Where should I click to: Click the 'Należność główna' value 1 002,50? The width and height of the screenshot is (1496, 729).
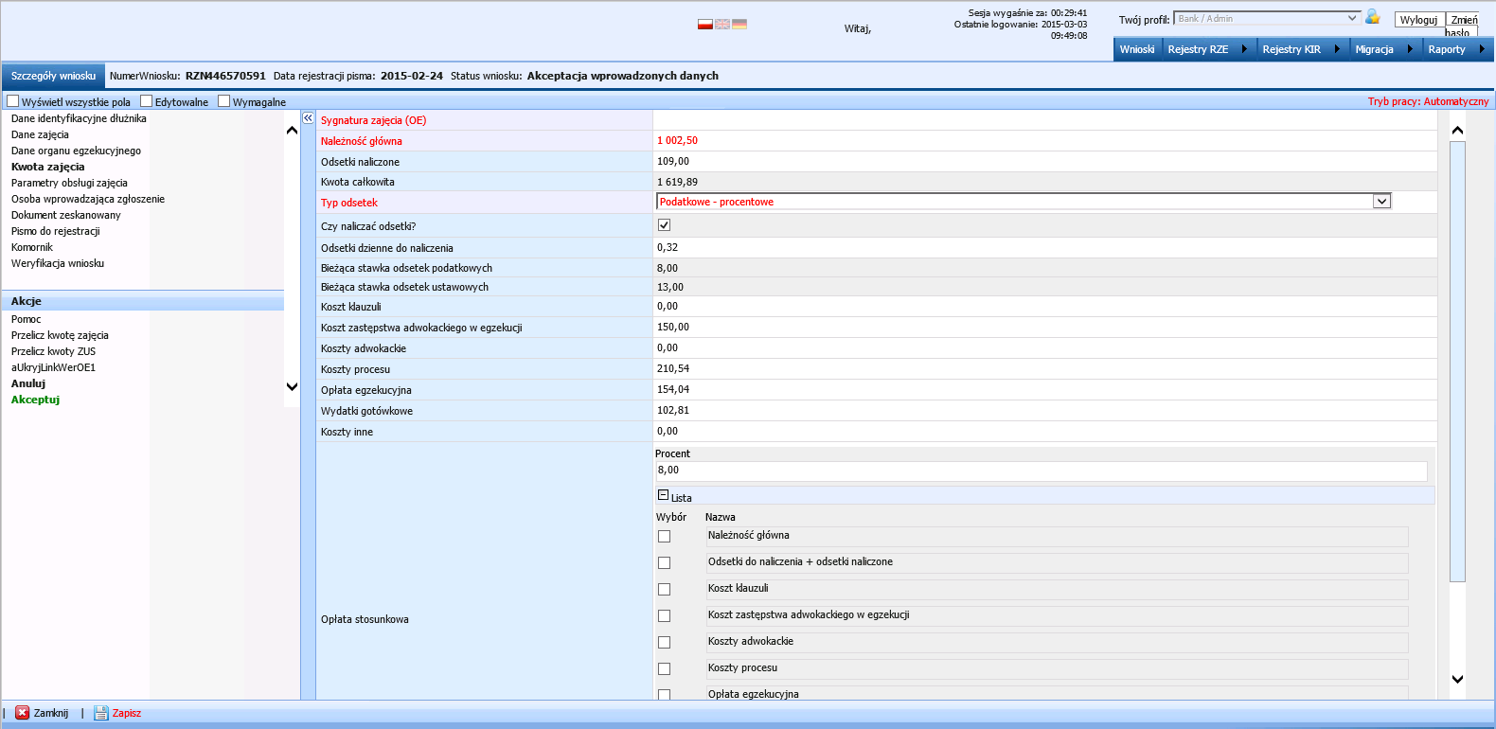pos(677,140)
